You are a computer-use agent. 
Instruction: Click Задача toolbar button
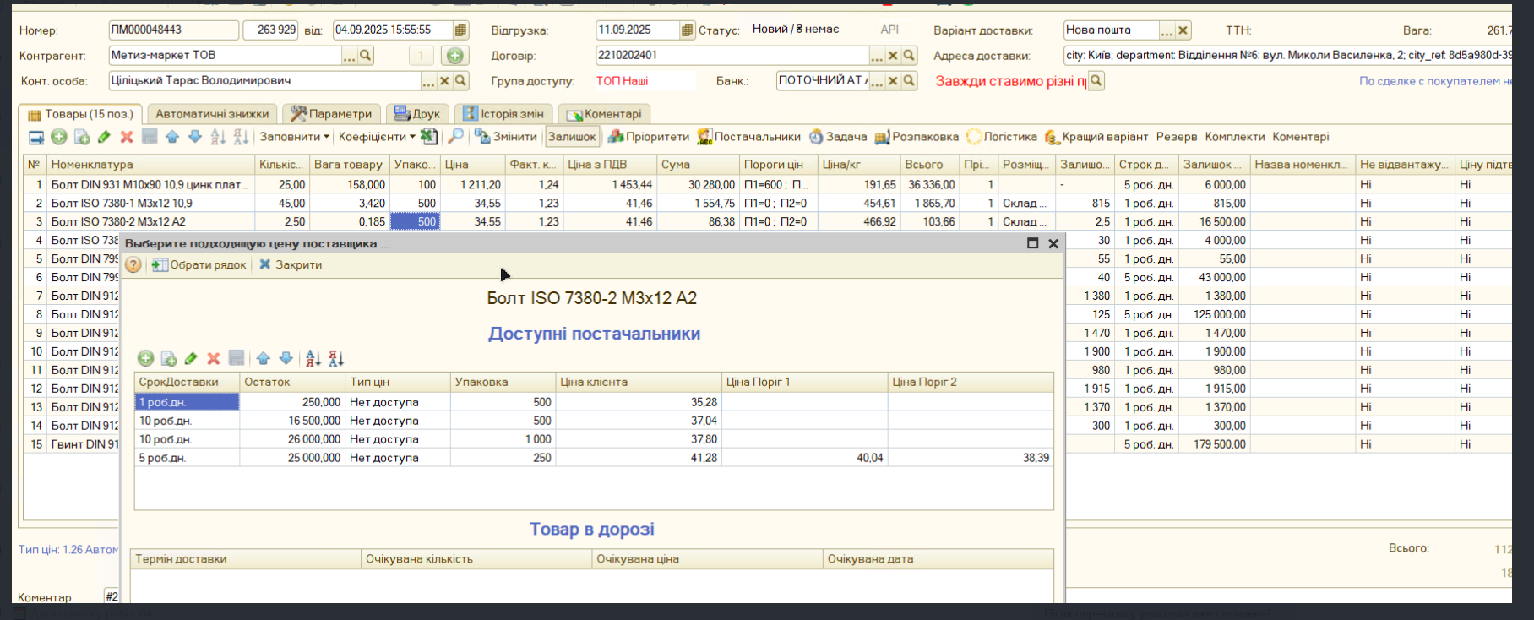838,137
